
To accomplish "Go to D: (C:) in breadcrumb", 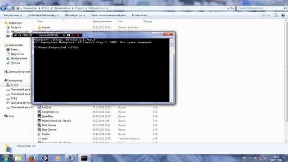I will [x=45, y=8].
